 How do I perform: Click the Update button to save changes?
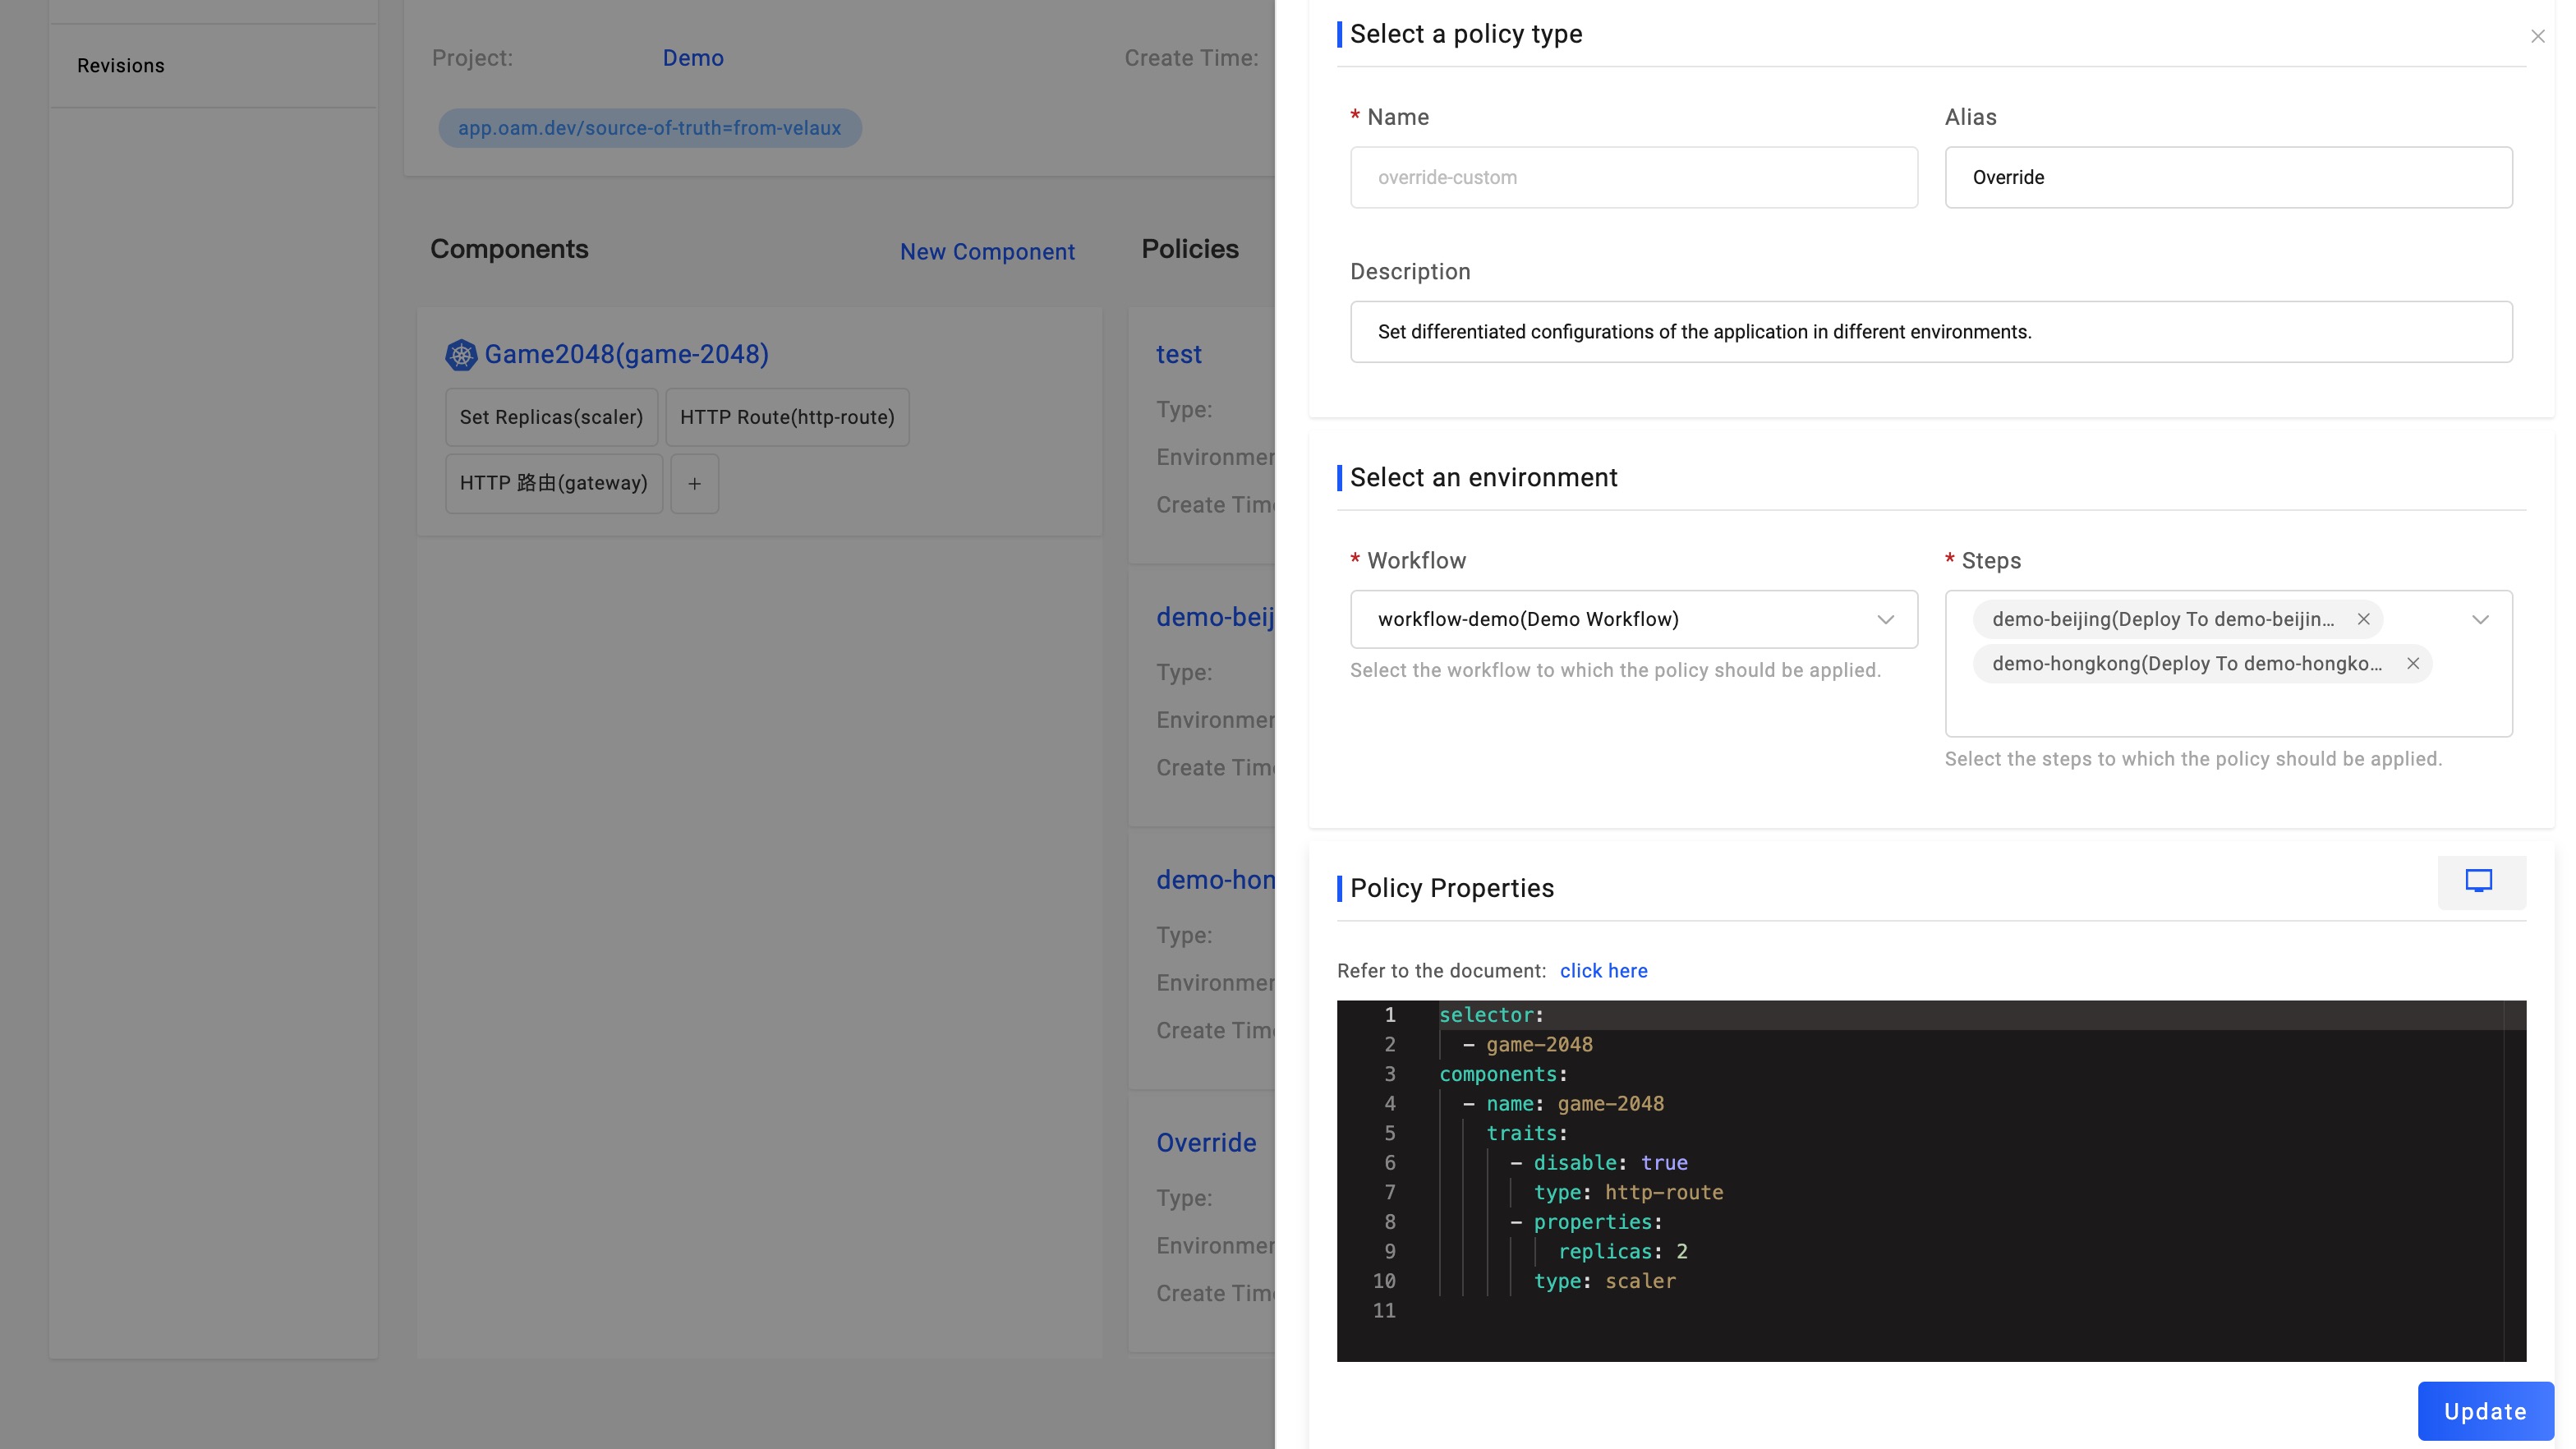pos(2484,1410)
